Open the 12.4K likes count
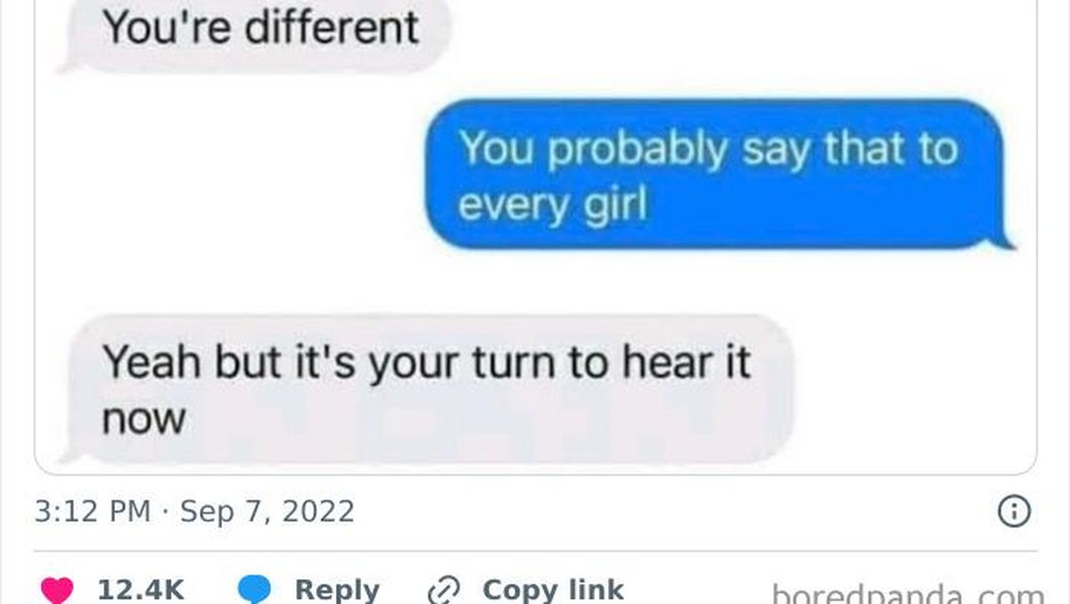Viewport: 1070px width, 604px height. click(140, 590)
